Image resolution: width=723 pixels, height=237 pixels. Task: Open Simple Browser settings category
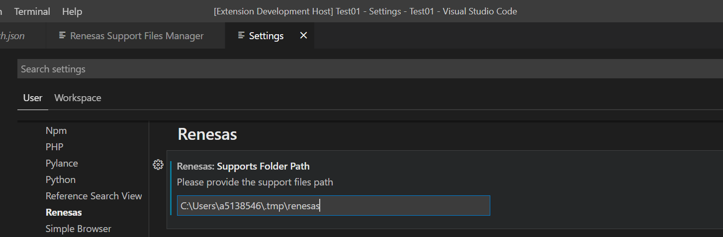coord(78,229)
